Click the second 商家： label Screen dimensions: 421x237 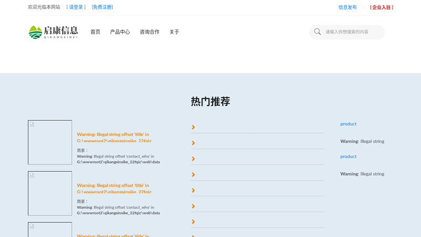82,202
